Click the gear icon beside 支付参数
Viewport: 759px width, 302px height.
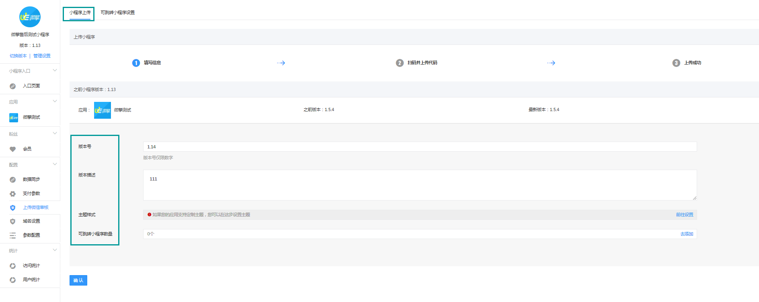click(x=13, y=194)
